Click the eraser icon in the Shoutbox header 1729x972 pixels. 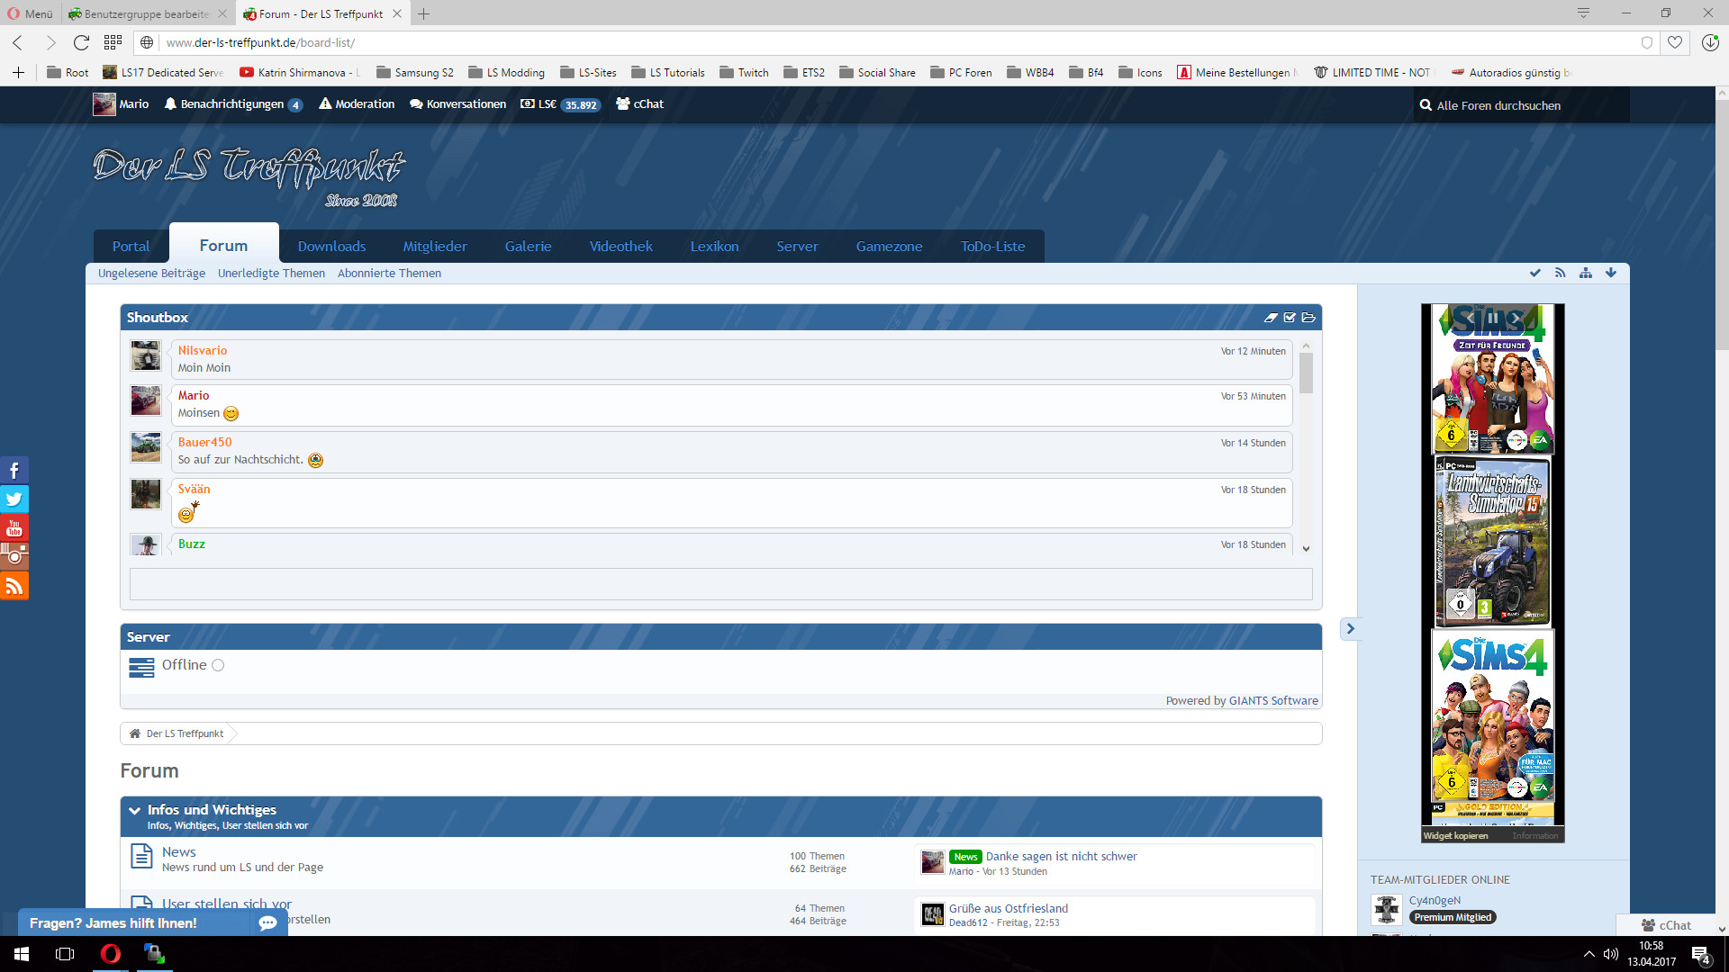1270,318
